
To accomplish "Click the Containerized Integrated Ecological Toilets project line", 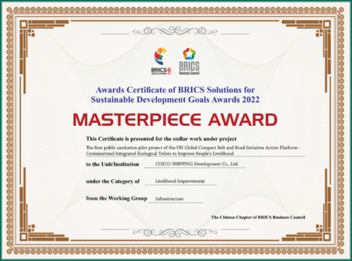I will [x=160, y=153].
